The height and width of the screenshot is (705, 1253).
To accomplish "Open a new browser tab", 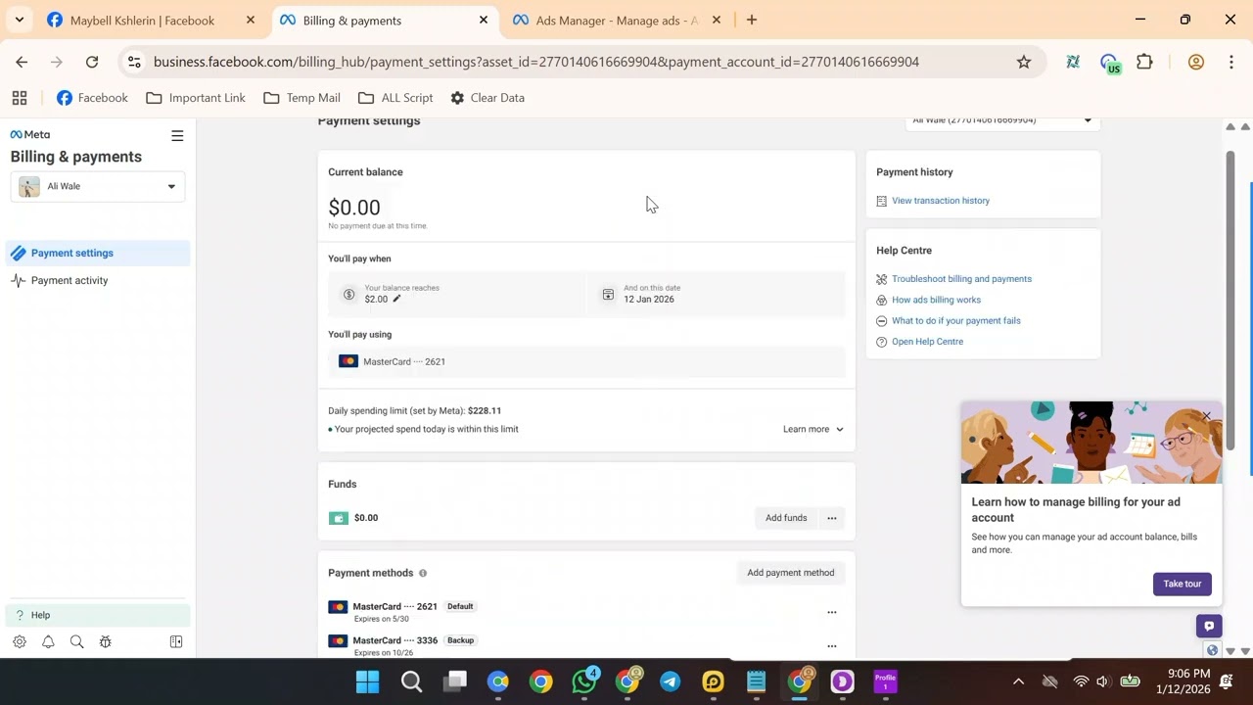I will click(x=752, y=20).
